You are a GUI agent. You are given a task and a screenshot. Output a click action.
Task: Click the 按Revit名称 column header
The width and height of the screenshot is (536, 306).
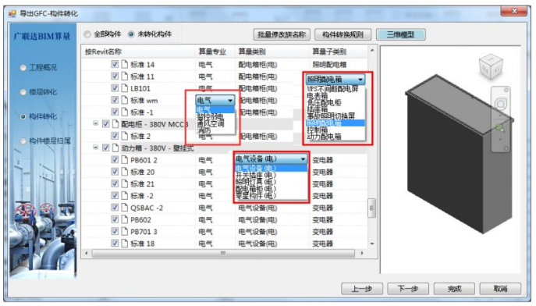103,52
